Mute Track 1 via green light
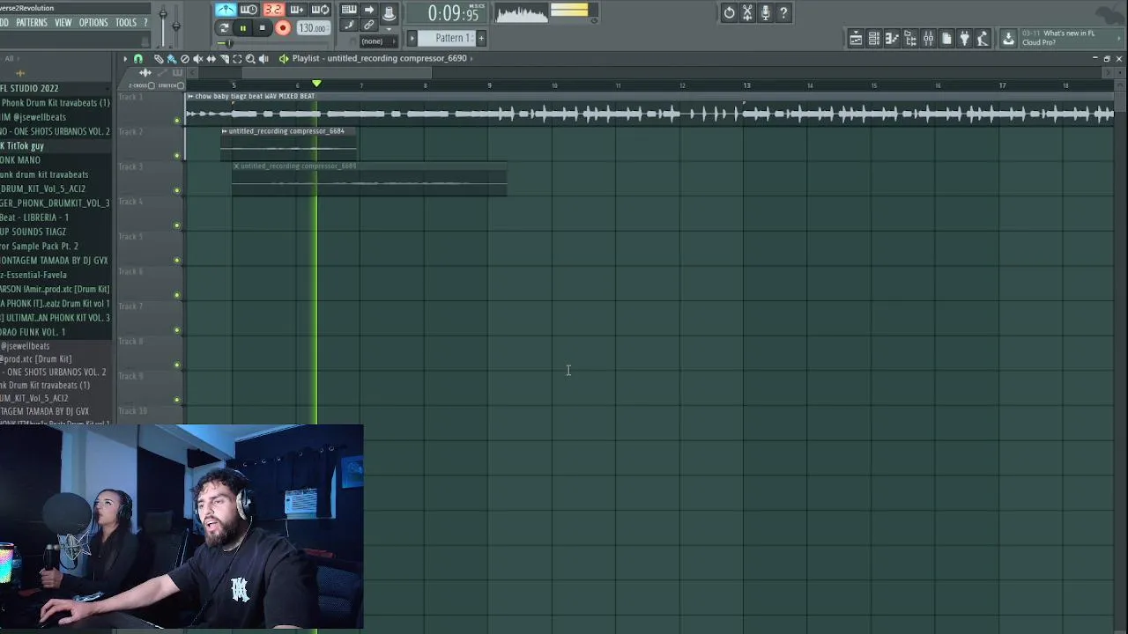Viewport: 1128px width, 634px height. coord(177,121)
